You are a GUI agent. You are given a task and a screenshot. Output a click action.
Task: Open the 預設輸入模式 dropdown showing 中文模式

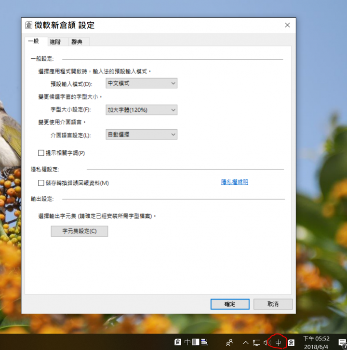pyautogui.click(x=142, y=83)
